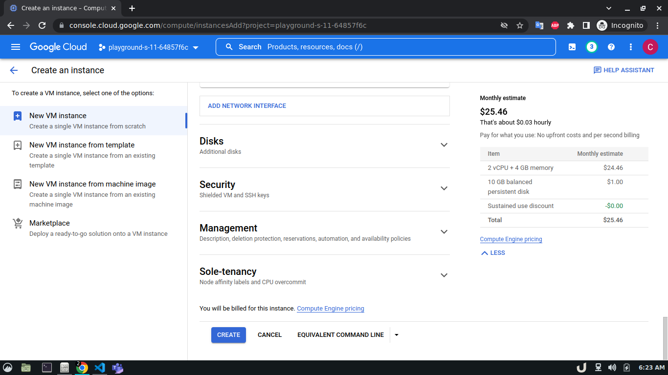Click the CREATE button

[228, 335]
